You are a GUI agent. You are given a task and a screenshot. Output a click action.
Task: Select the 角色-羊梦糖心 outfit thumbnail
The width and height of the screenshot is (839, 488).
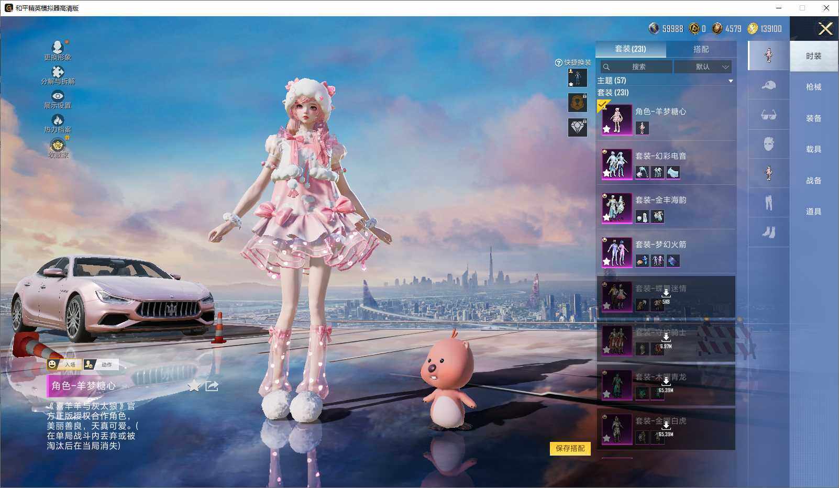[617, 119]
